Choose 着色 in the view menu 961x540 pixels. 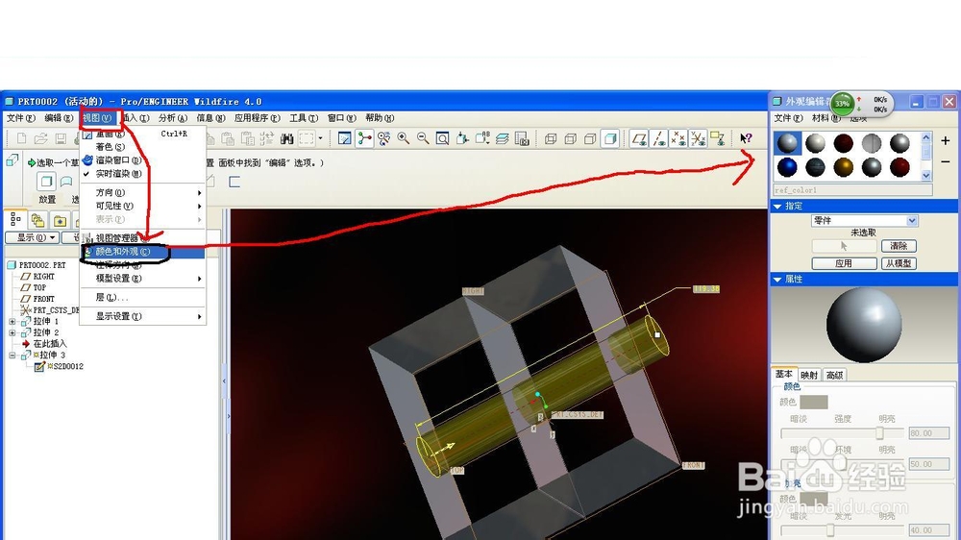143,146
